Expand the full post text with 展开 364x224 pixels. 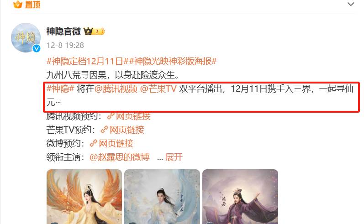click(x=174, y=157)
